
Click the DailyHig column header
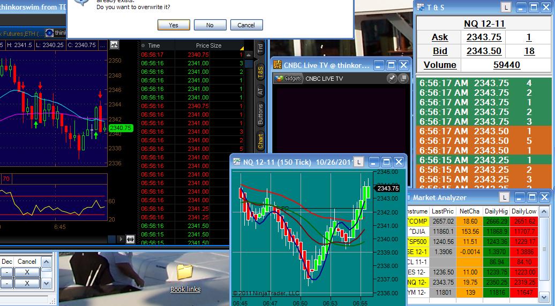coord(496,211)
